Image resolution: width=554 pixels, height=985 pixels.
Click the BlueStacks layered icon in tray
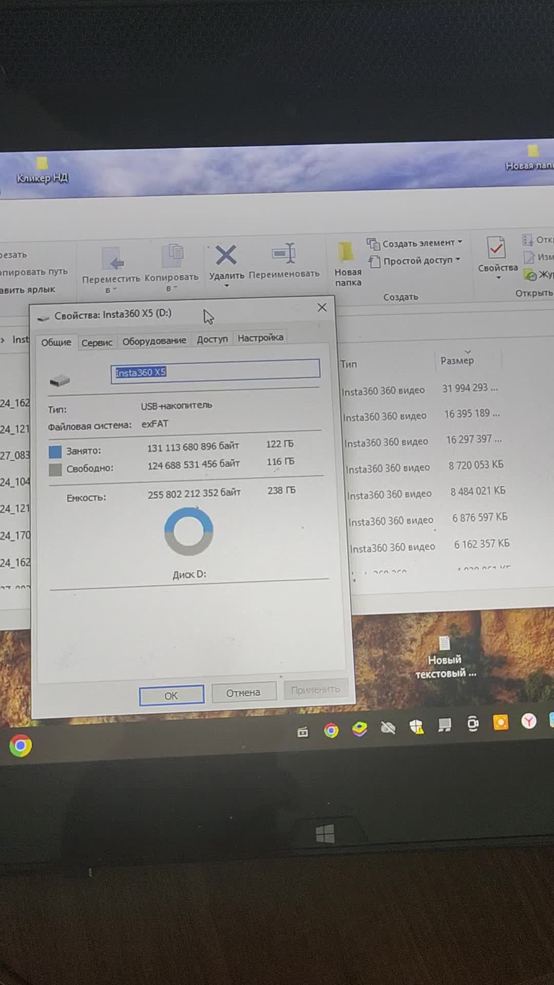(x=360, y=729)
